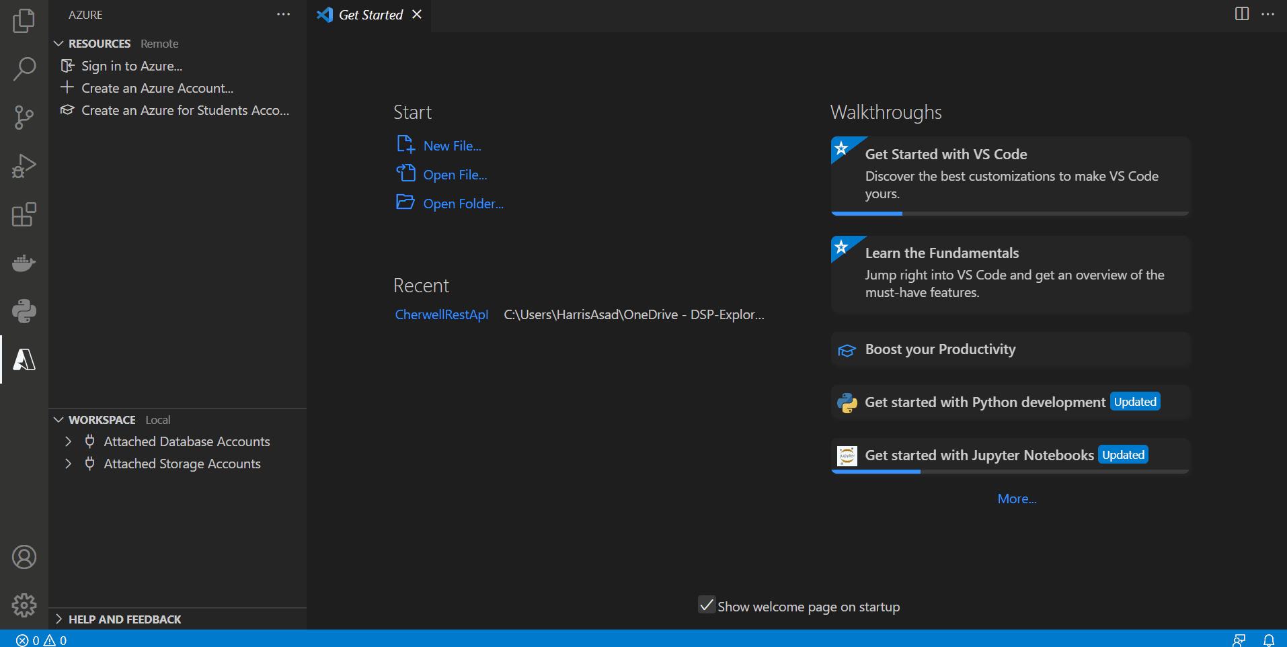Open the Extensions view
Screen dimensions: 1287x647
[x=24, y=214]
